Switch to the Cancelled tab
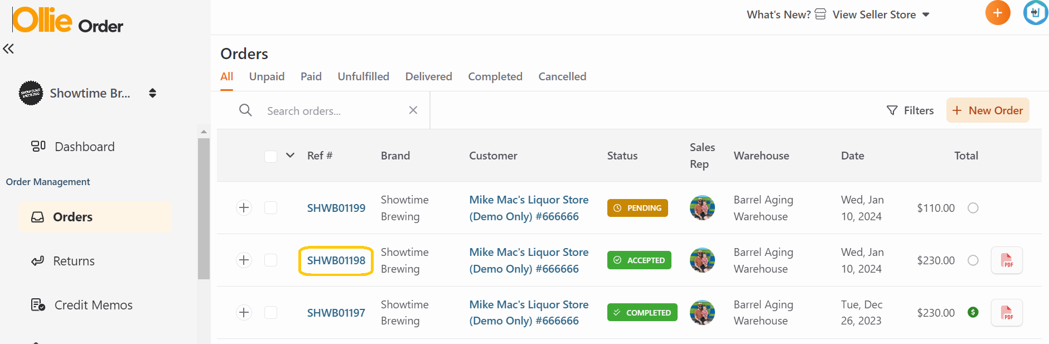The image size is (1049, 344). click(x=562, y=76)
